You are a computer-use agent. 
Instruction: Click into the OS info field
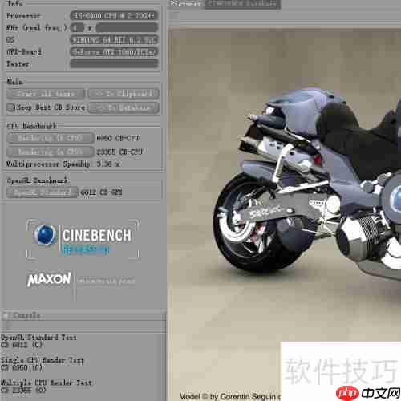114,40
